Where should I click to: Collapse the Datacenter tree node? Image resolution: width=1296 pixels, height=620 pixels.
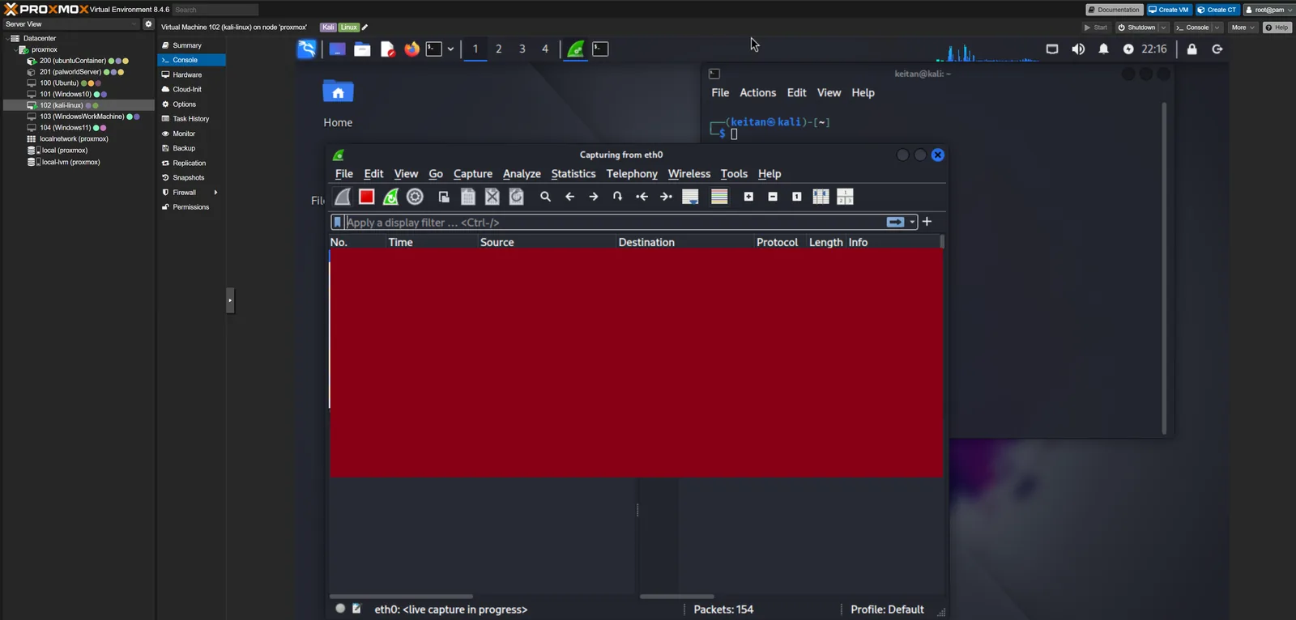tap(7, 38)
